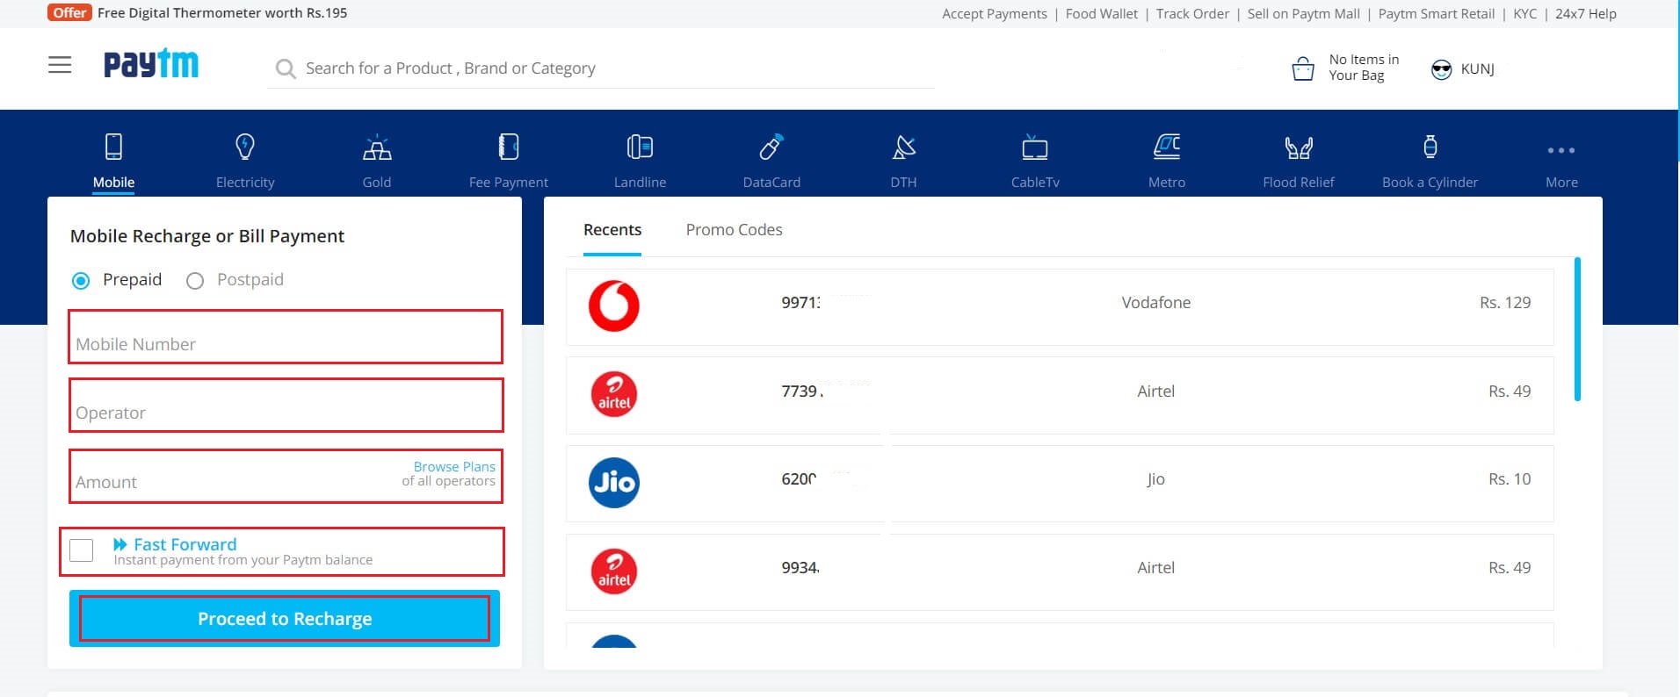Open Paytm Smart Retail link
1680x697 pixels.
click(1437, 14)
